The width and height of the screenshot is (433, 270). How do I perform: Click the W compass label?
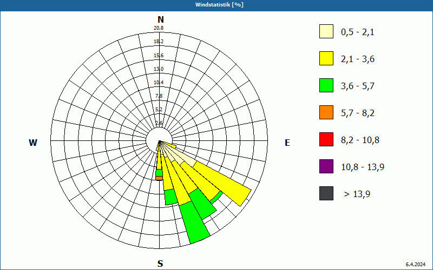click(33, 143)
